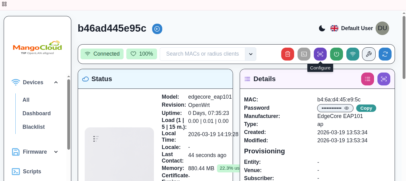Click purple configure icon in Details header
Image resolution: width=406 pixels, height=181 pixels.
coord(384,79)
